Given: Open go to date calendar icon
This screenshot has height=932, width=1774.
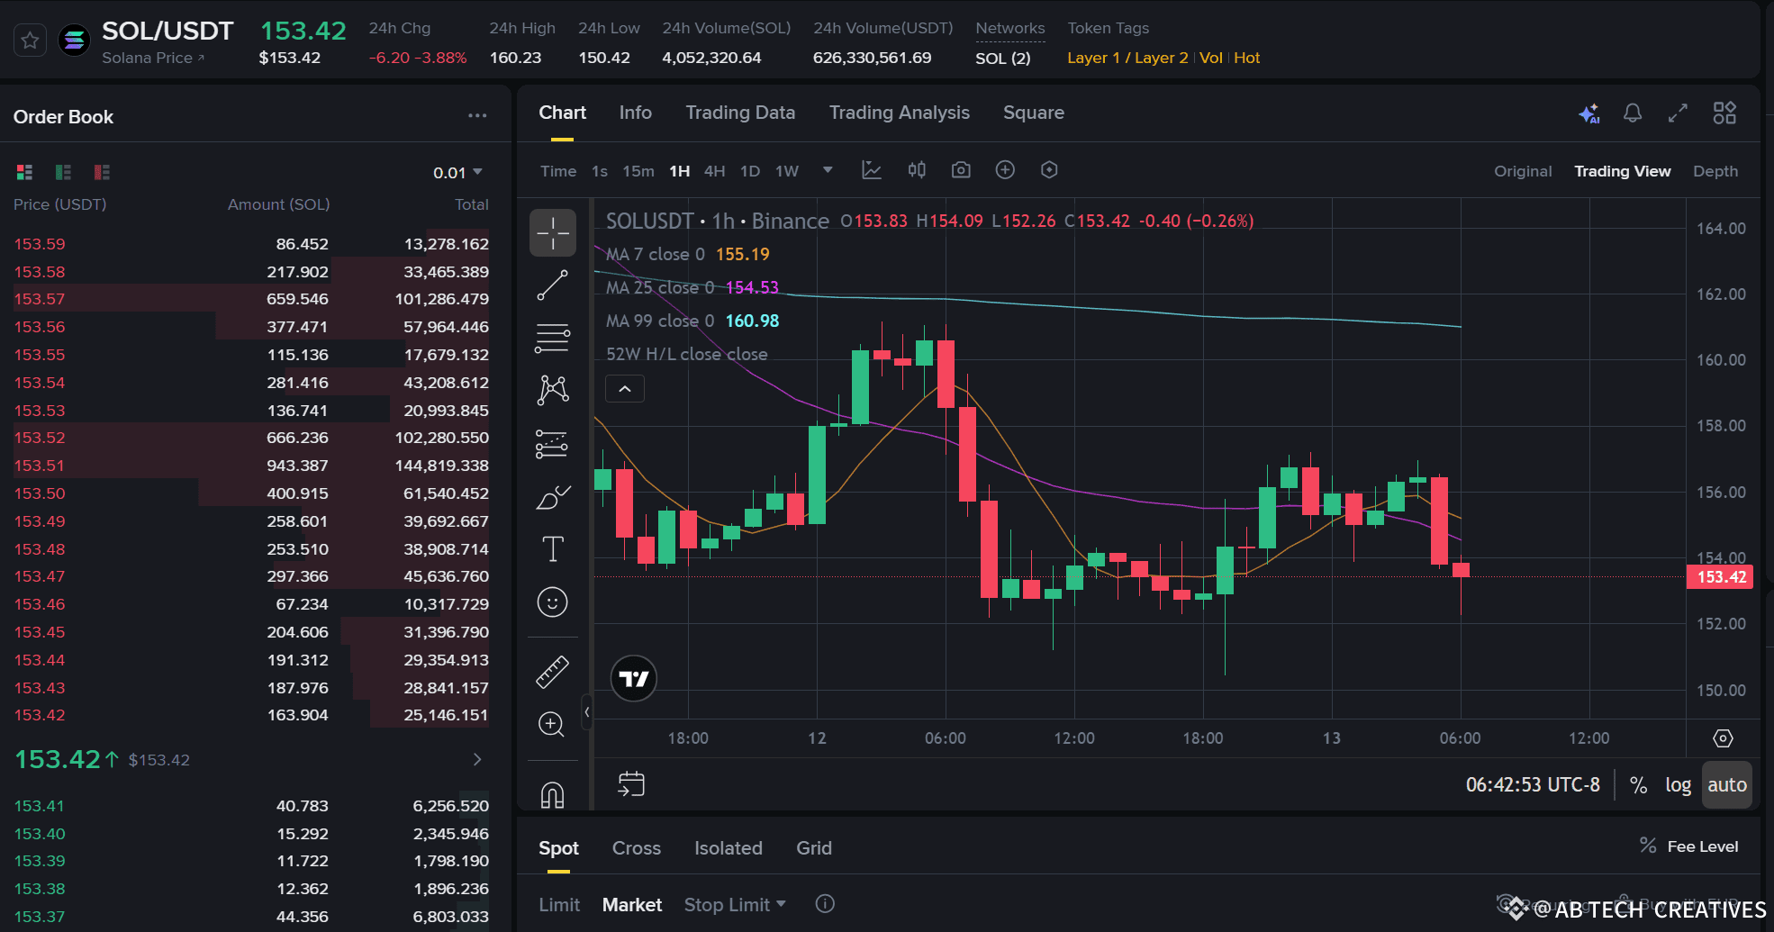Looking at the screenshot, I should [631, 784].
